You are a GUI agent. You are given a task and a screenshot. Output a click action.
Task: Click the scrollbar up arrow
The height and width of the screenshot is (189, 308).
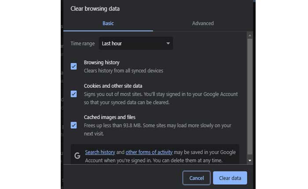tap(250, 35)
